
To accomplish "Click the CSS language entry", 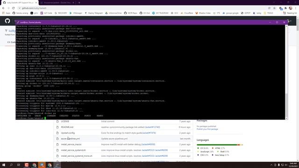I will tap(203, 155).
